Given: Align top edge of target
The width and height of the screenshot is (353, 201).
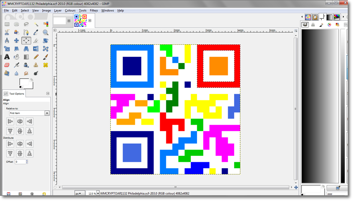Looking at the screenshot, I should (x=10, y=131).
